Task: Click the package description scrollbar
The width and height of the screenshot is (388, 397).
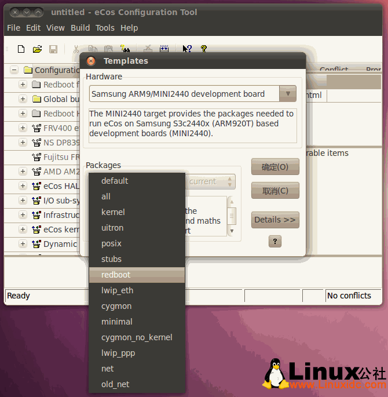Action: 232,217
